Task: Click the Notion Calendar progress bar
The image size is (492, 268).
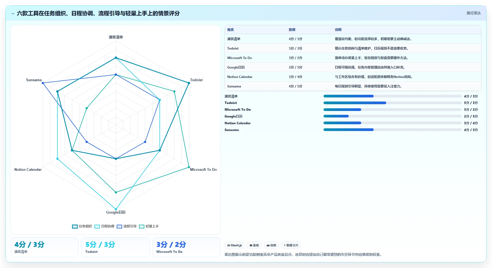Action: point(392,123)
